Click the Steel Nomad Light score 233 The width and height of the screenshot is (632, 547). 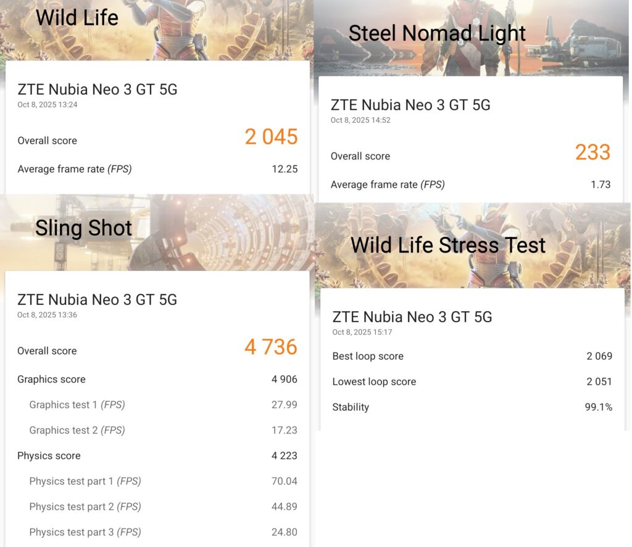click(592, 152)
